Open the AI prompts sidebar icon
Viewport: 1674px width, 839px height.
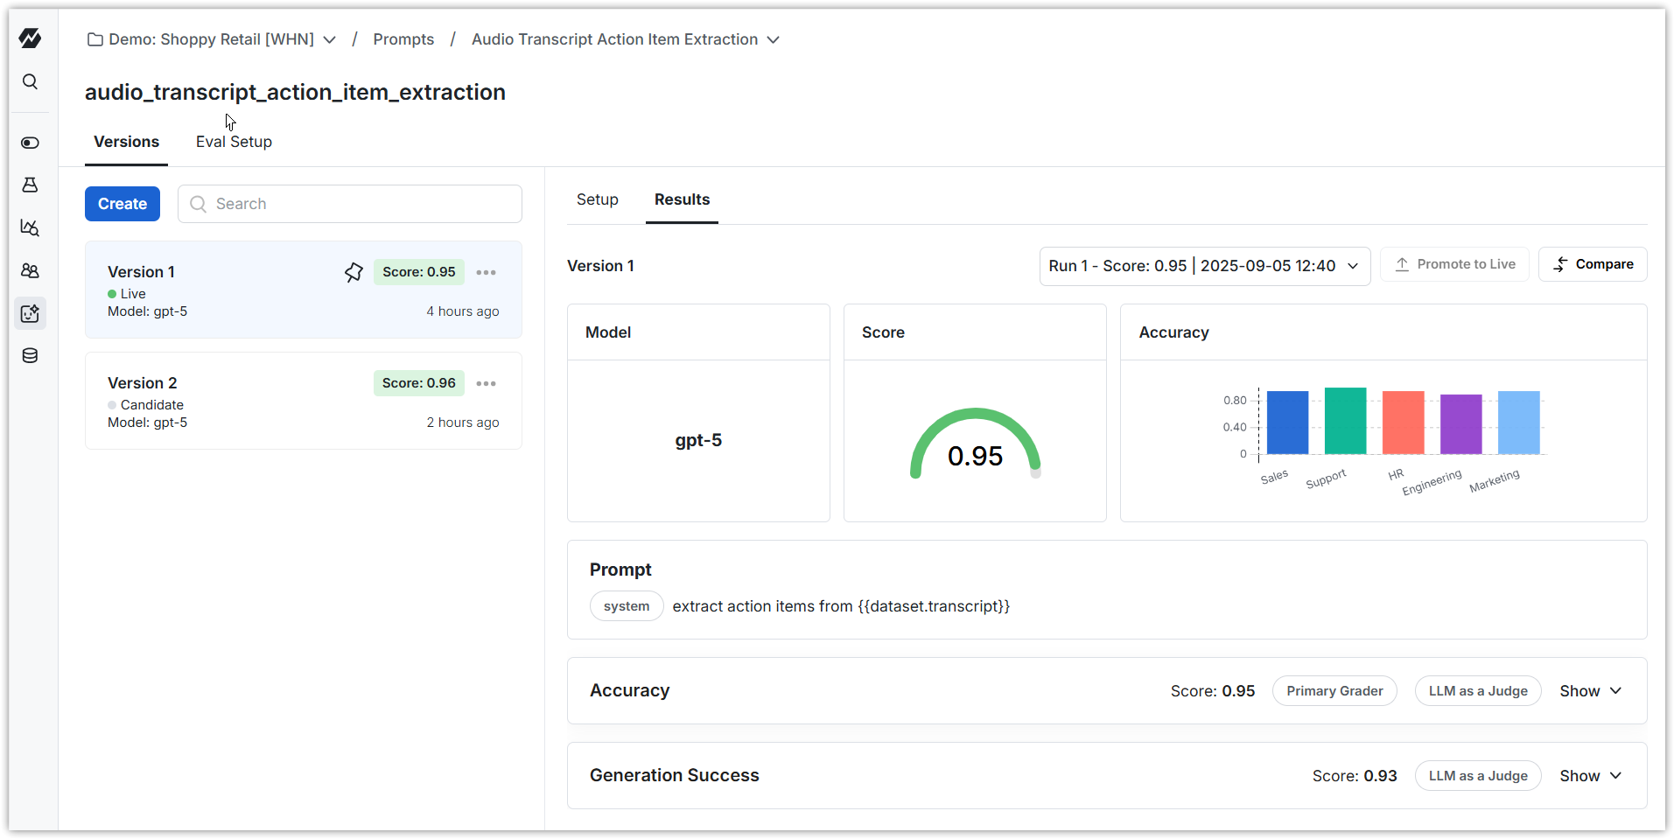pyautogui.click(x=30, y=313)
